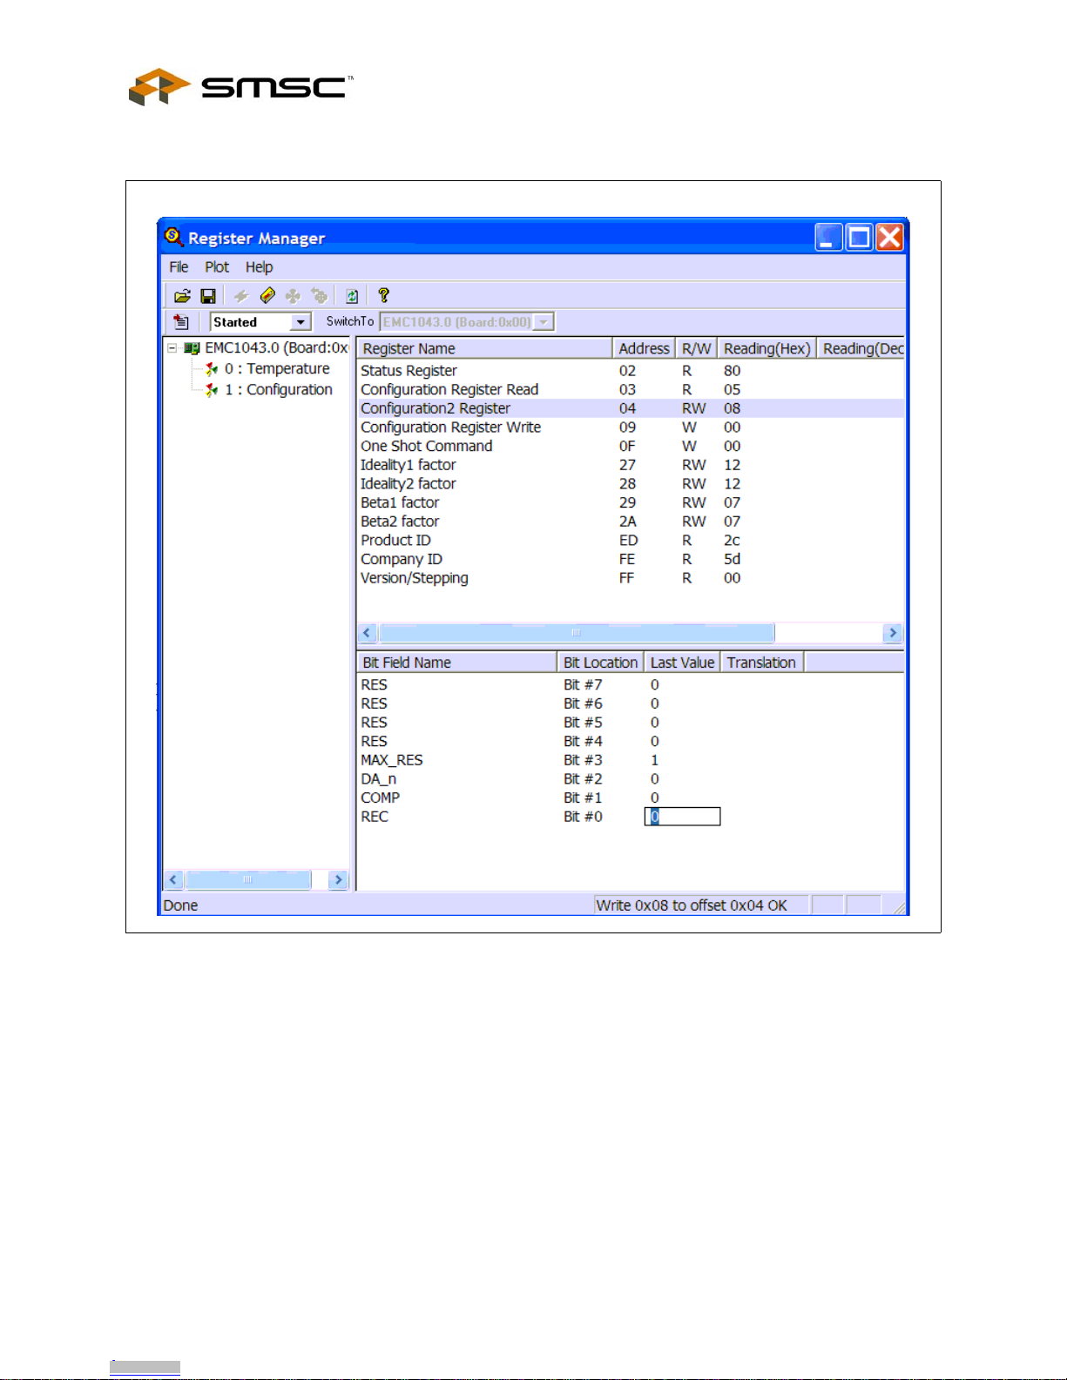Click the register list scroll right arrow
Screen dimensions: 1067x1380
tap(892, 633)
